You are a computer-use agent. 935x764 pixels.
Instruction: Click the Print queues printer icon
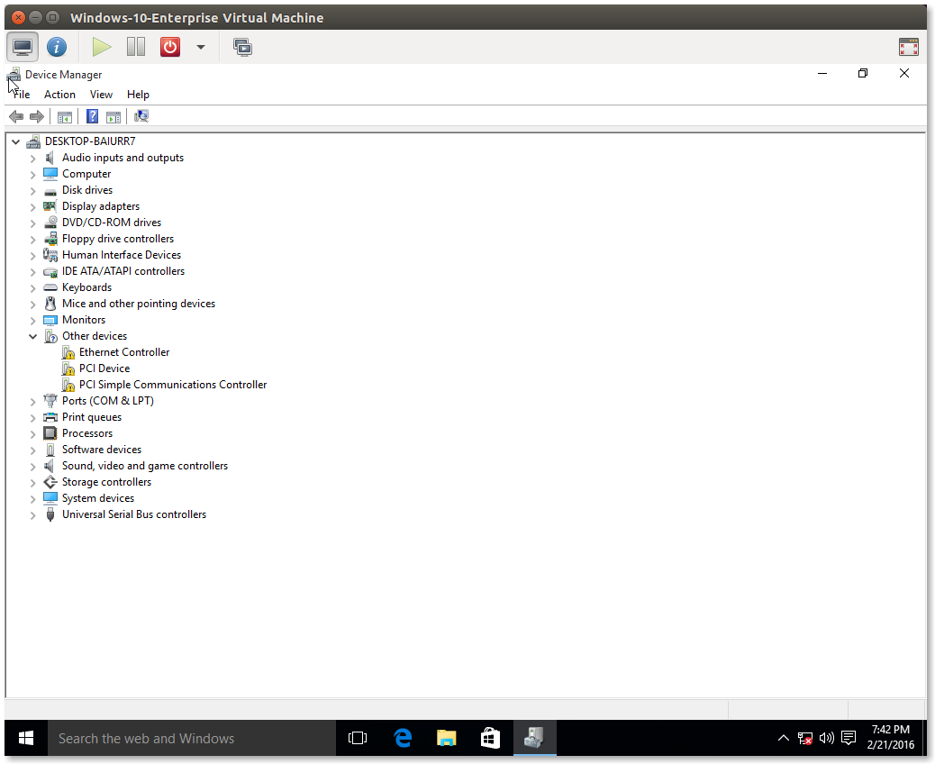(x=50, y=417)
